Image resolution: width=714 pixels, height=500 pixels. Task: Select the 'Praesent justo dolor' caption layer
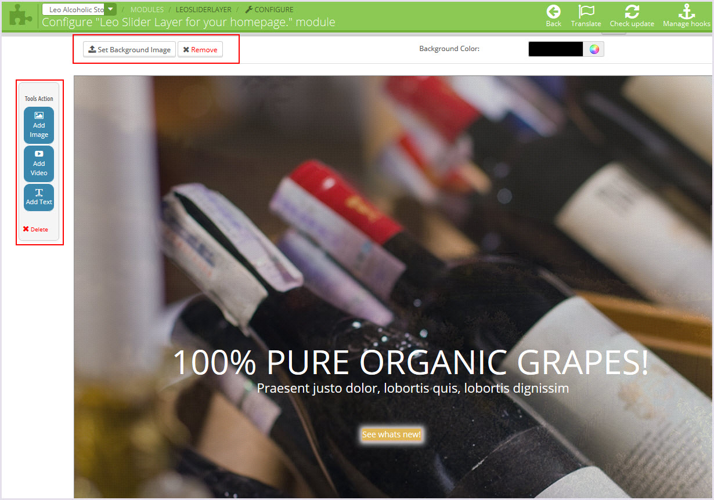[413, 388]
